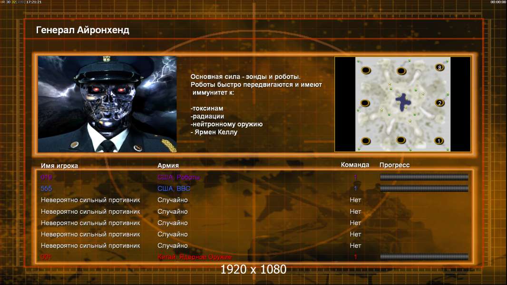Click the 'Армия' column header
Image resolution: width=507 pixels, height=285 pixels.
168,166
